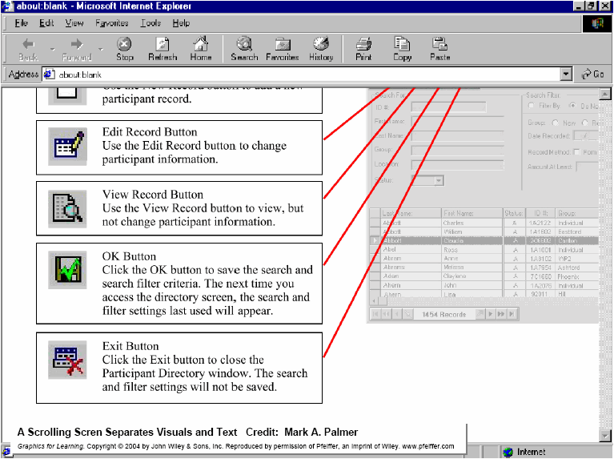Open the History toolbar icon
The width and height of the screenshot is (614, 459).
[321, 44]
